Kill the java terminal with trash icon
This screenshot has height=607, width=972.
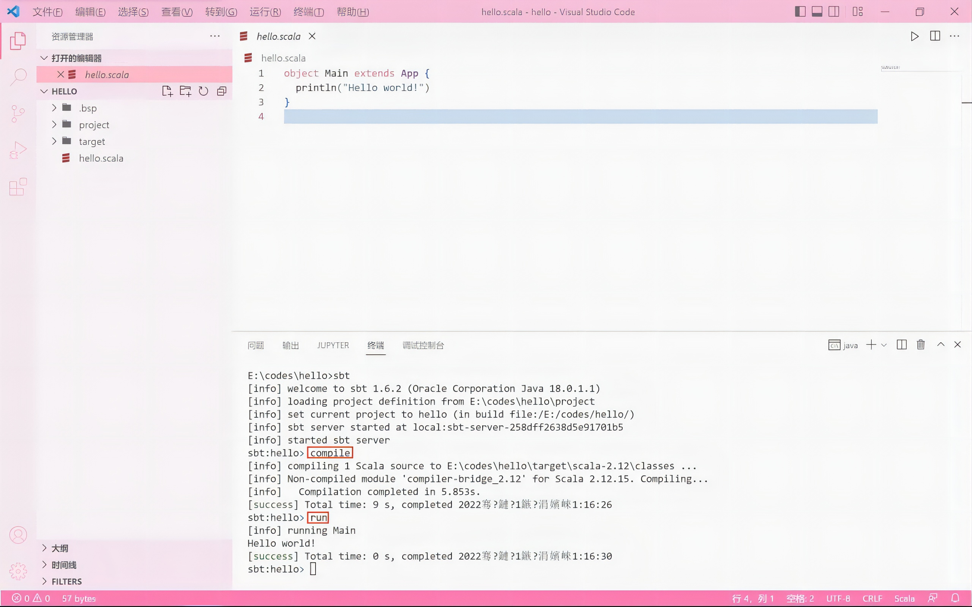[920, 344]
